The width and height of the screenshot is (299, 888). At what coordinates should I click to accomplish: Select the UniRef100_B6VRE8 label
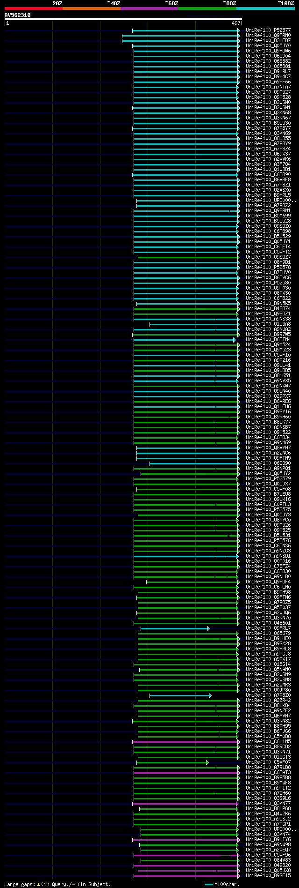[268, 180]
